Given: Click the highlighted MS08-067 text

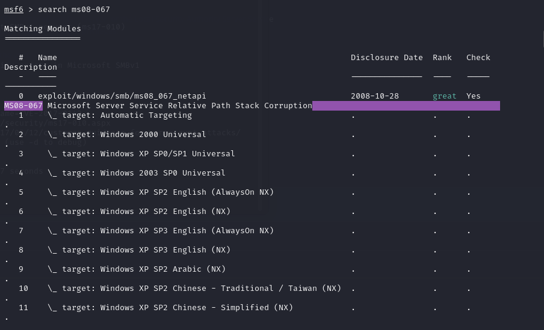Looking at the screenshot, I should tap(23, 106).
